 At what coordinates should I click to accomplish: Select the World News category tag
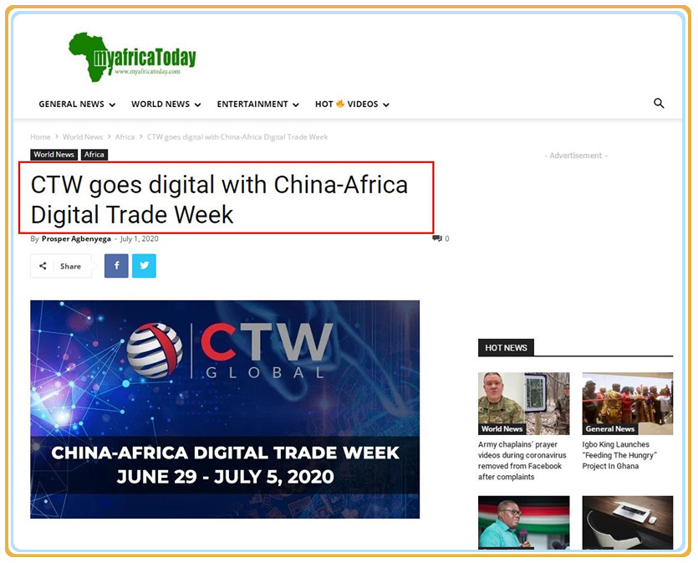click(53, 155)
